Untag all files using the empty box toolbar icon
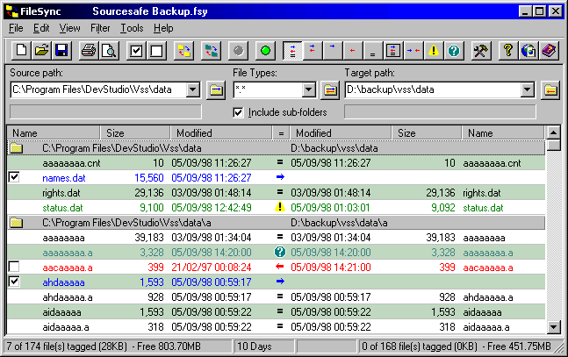This screenshot has height=357, width=568. pyautogui.click(x=156, y=51)
